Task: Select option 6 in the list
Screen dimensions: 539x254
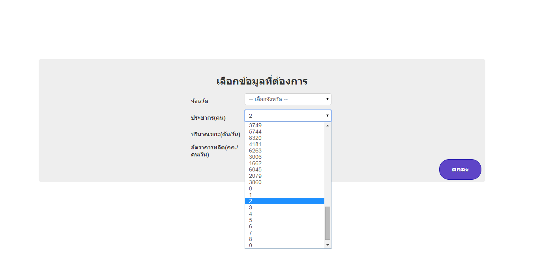Action: [284, 226]
